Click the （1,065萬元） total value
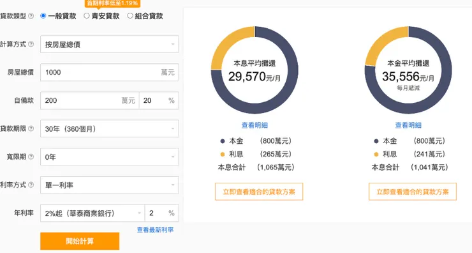The image size is (472, 253). click(x=276, y=167)
